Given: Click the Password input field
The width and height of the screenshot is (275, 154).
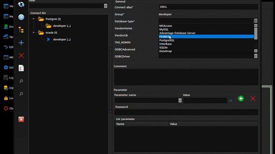Looking at the screenshot, I should [186, 112].
